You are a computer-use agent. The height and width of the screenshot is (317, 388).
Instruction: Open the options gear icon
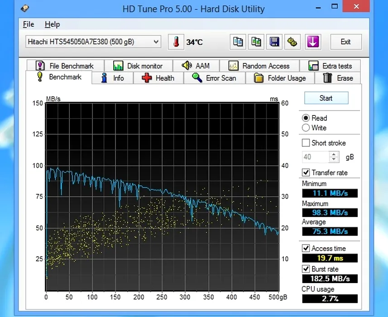point(293,42)
